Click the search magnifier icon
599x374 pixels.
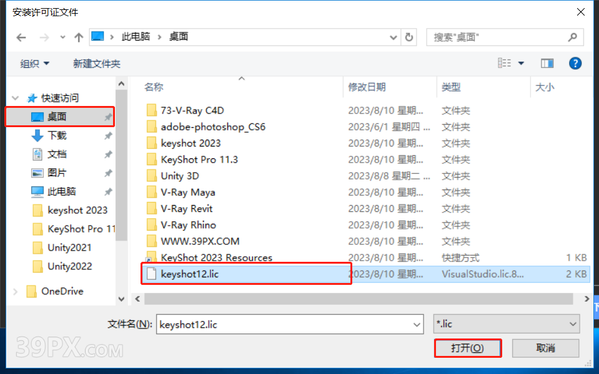[x=572, y=37]
